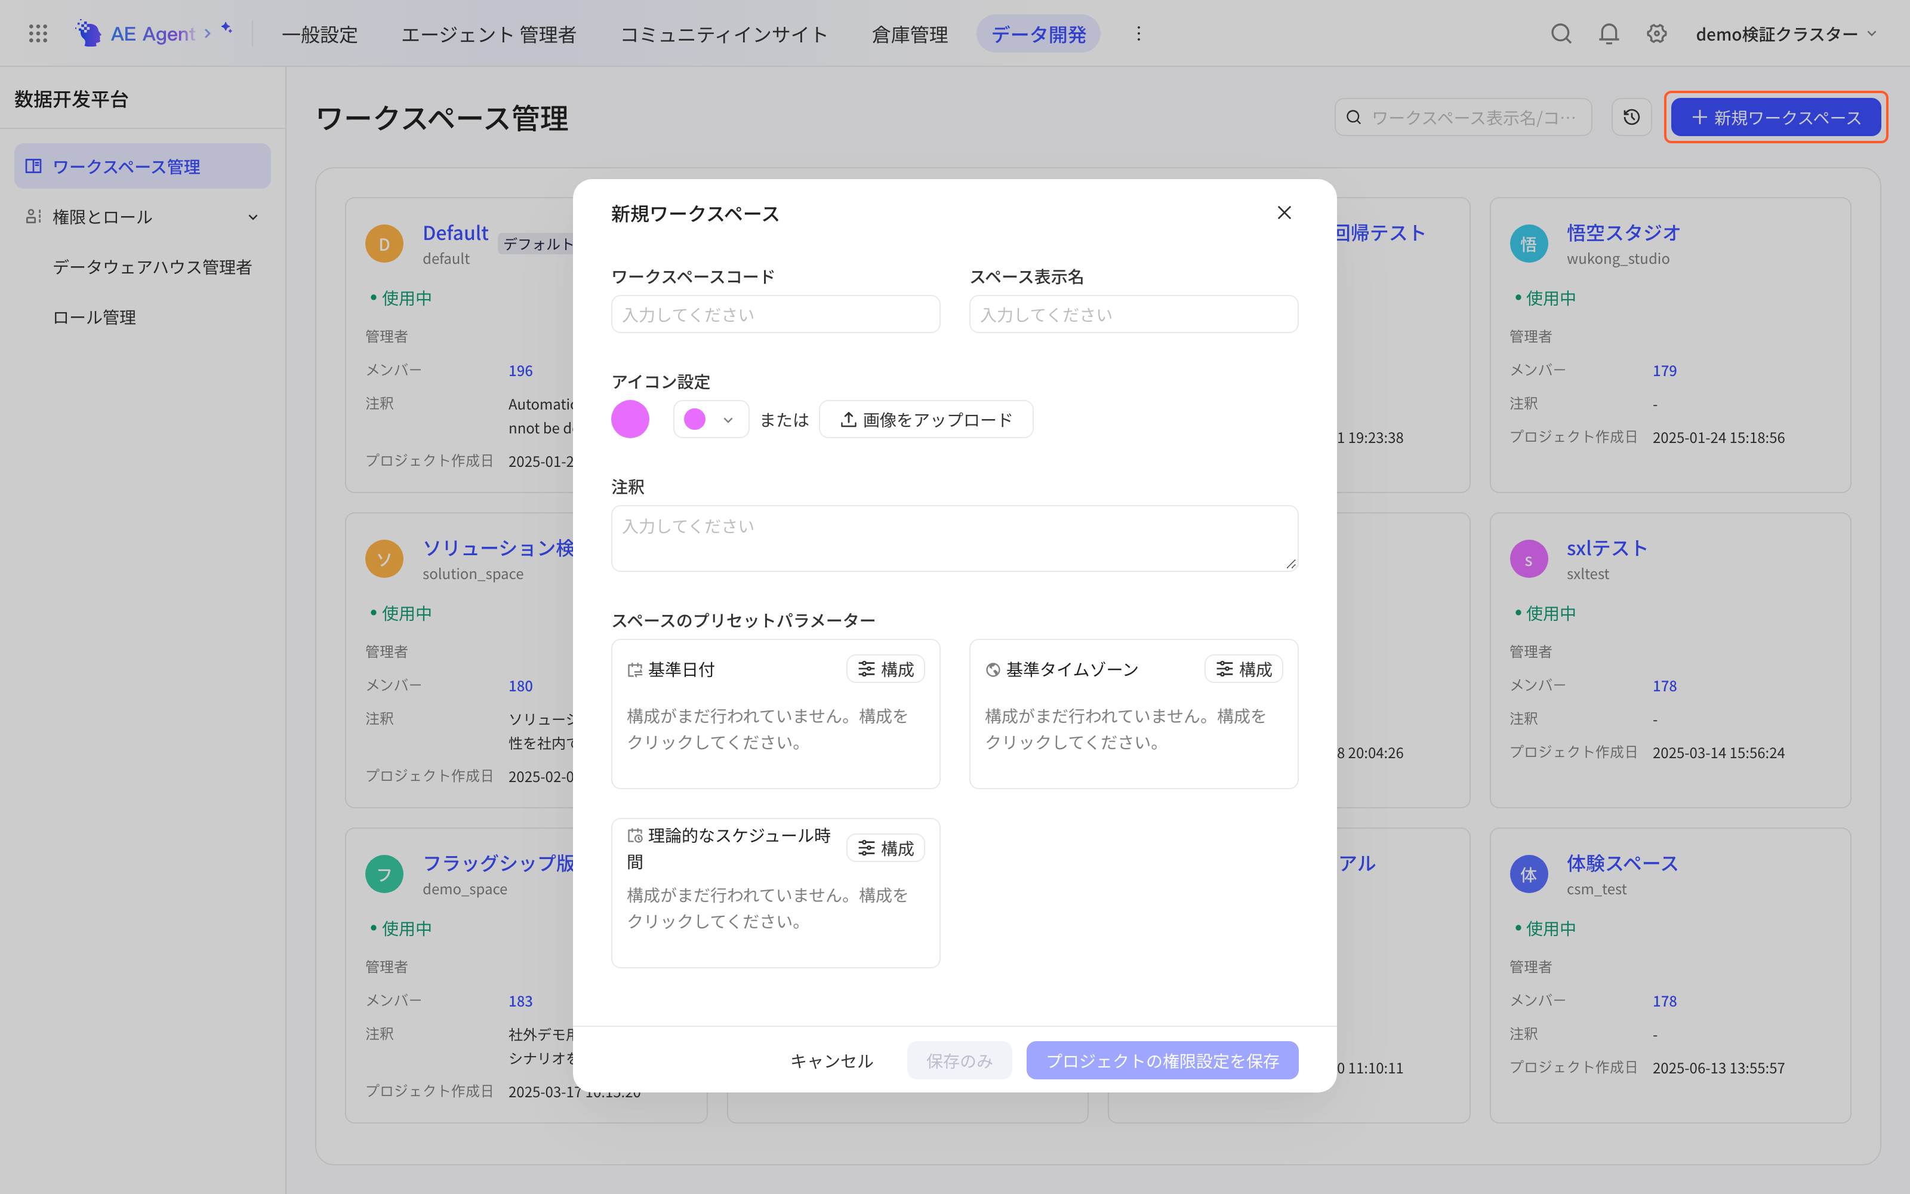Click the AE Agent logo
Screen dimensions: 1910x1194
(x=135, y=33)
